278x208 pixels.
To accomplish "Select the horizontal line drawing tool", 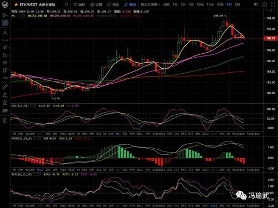I will pos(5,40).
